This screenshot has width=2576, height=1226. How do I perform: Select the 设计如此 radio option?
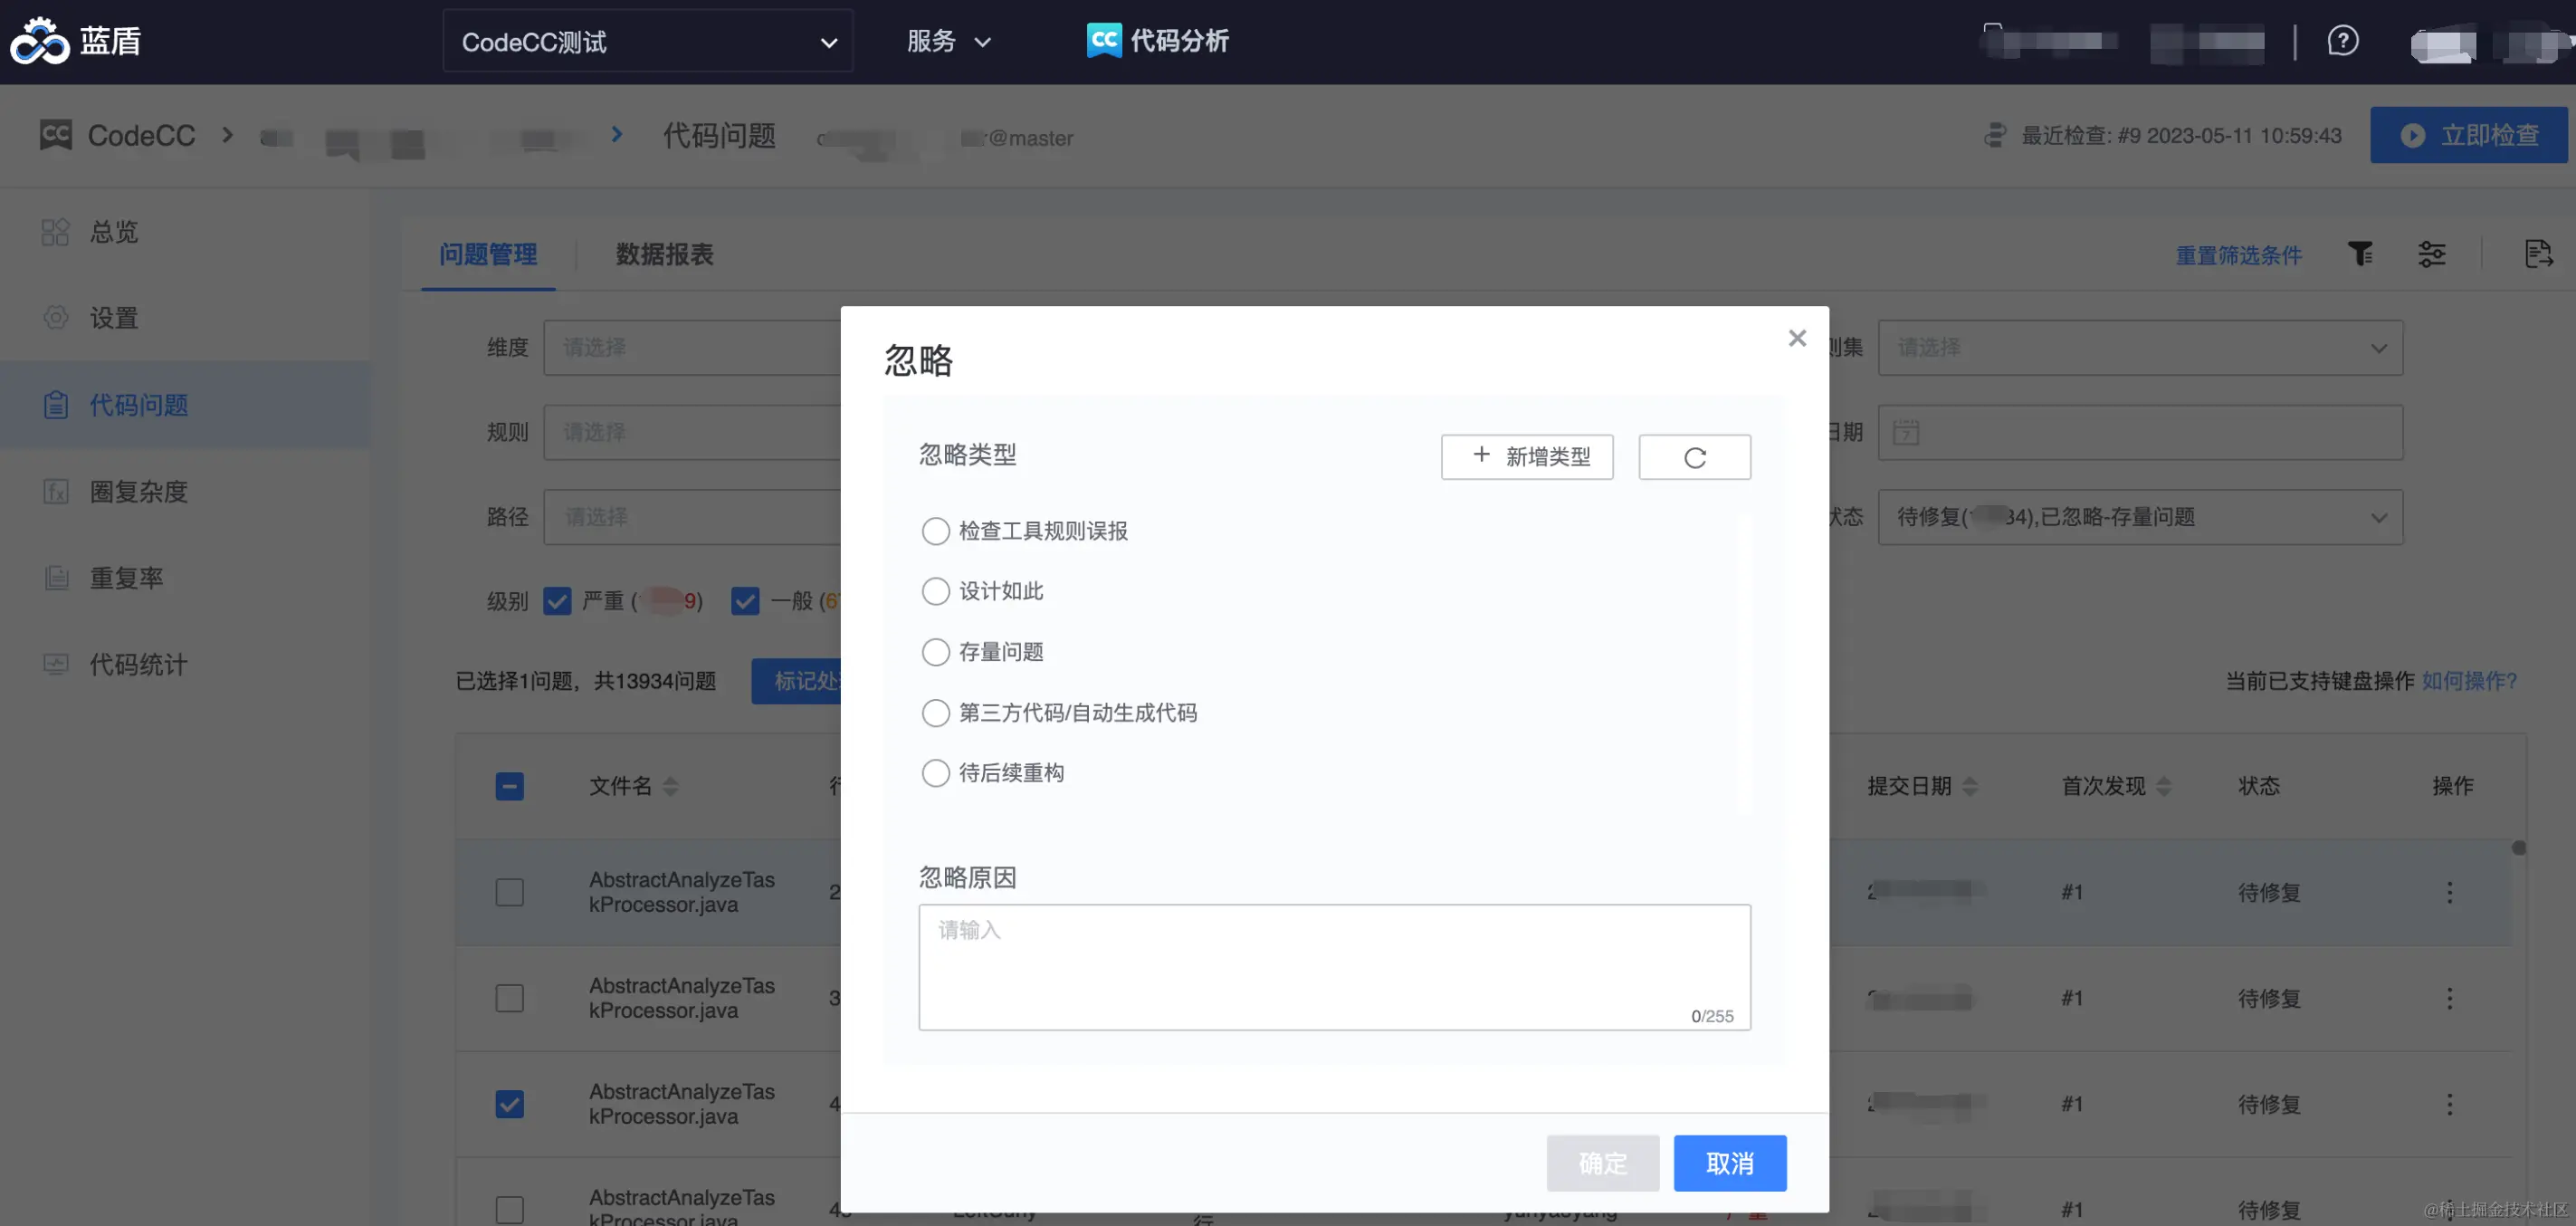coord(935,591)
